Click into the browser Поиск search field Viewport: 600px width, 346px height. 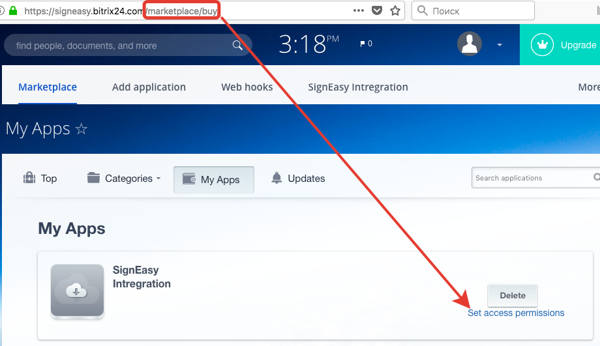click(x=473, y=10)
